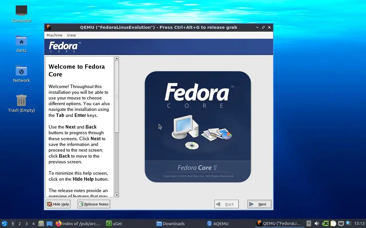Image resolution: width=366 pixels, height=228 pixels.
Task: Close the QEMU window
Action: point(269,27)
